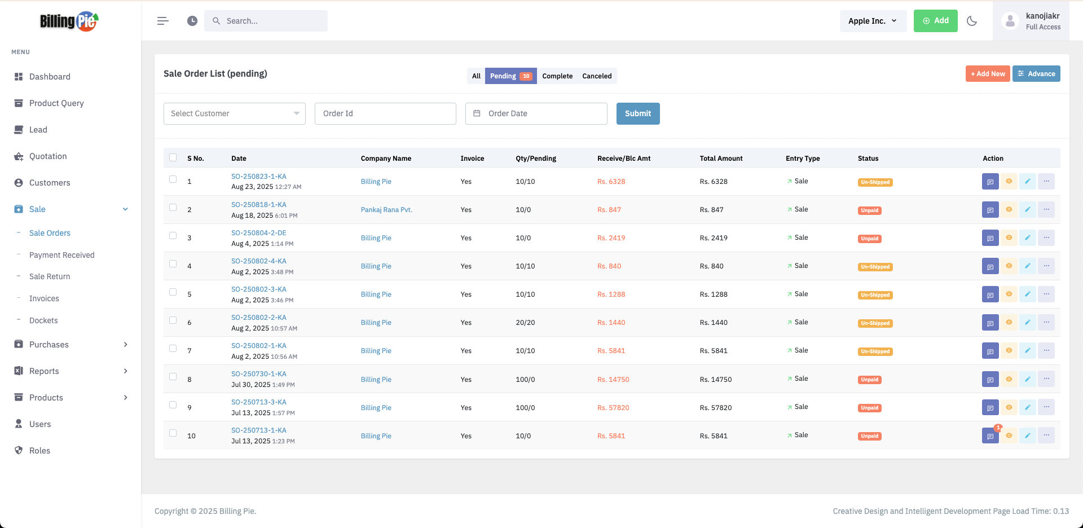This screenshot has width=1083, height=528.
Task: Open order link SO-250730-1-KA
Action: pyautogui.click(x=259, y=374)
